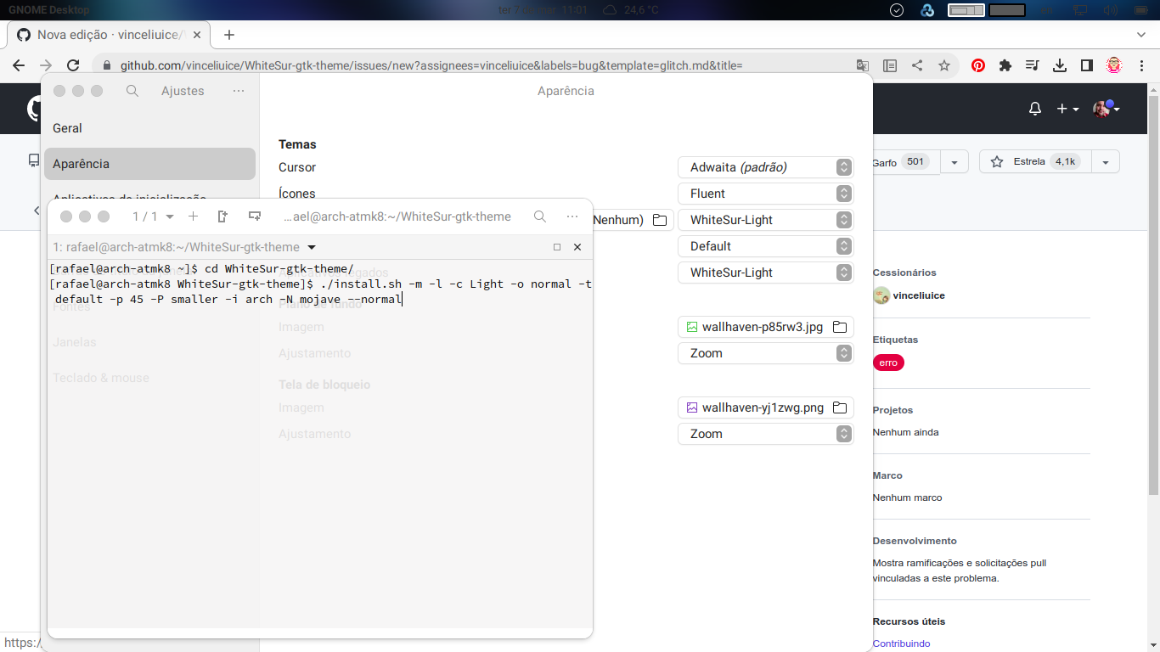Toggle the bookmark star in address bar

(944, 65)
